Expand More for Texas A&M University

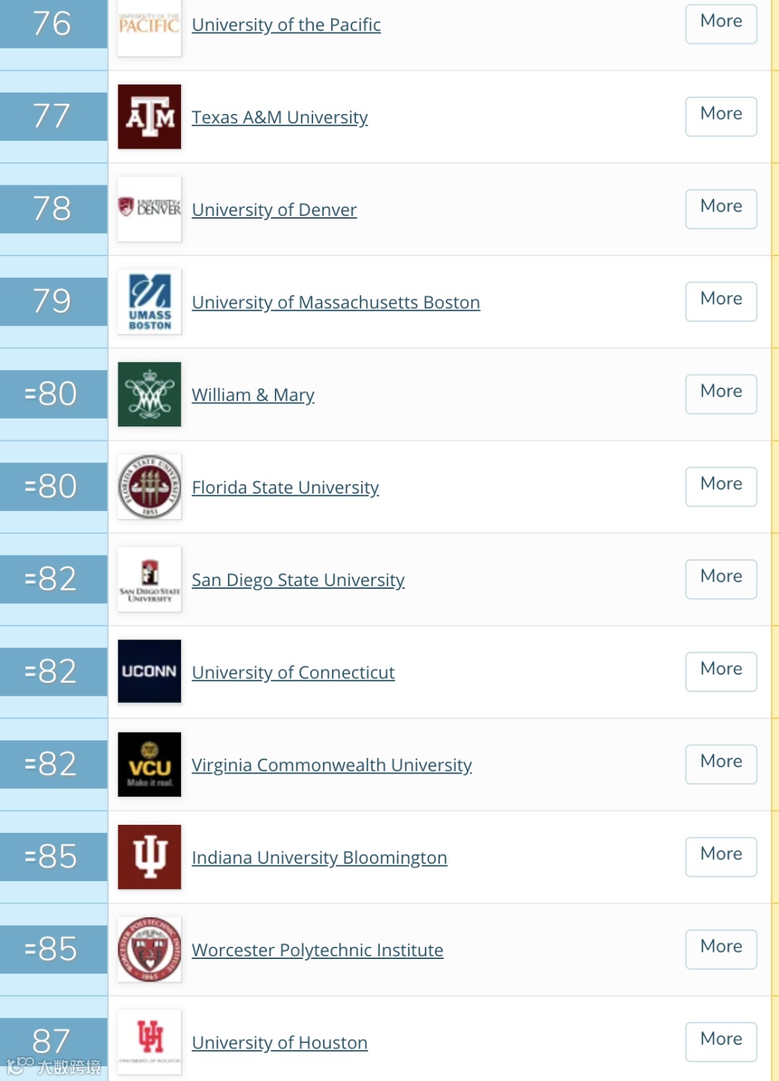click(x=721, y=115)
